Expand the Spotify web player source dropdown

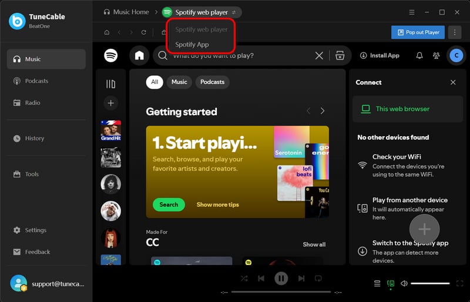coord(202,12)
